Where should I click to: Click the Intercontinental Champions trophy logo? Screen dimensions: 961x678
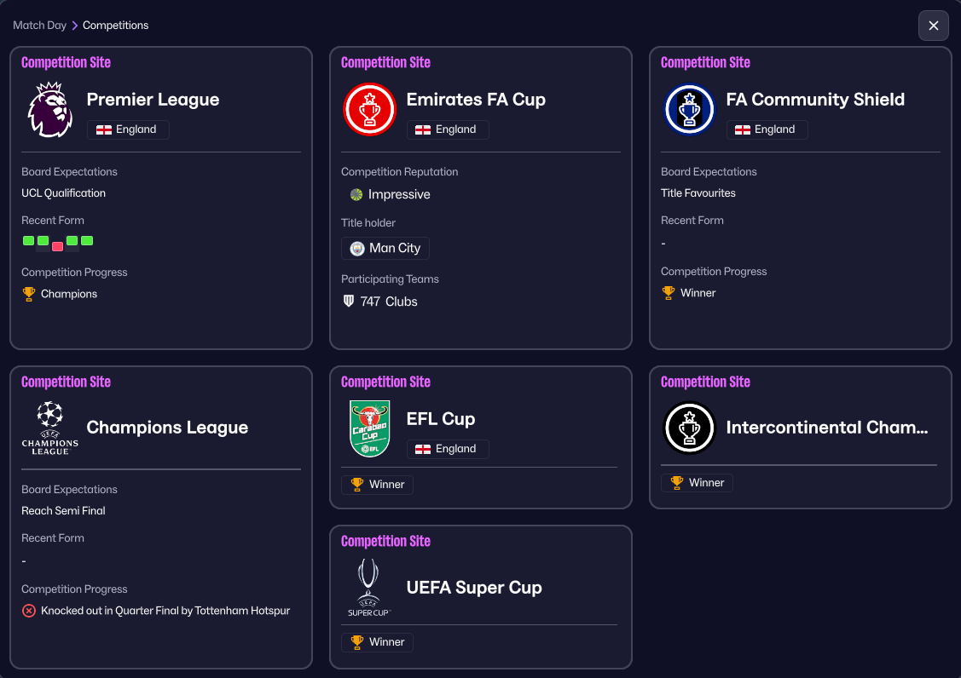[689, 428]
